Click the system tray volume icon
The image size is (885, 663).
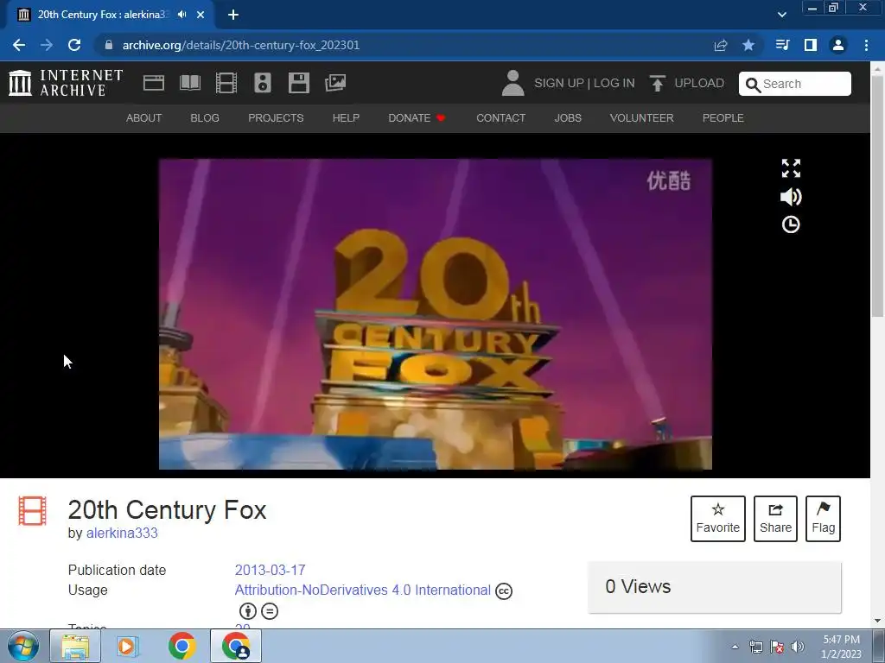tap(798, 647)
